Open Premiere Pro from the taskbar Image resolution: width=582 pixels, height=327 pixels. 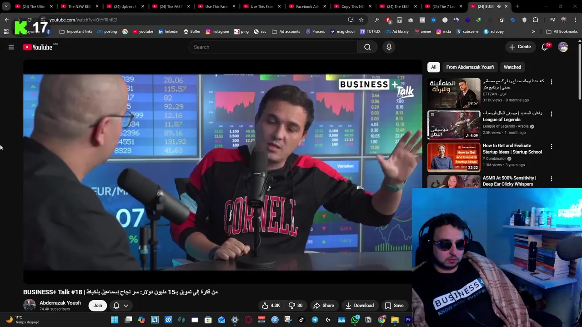(408, 320)
